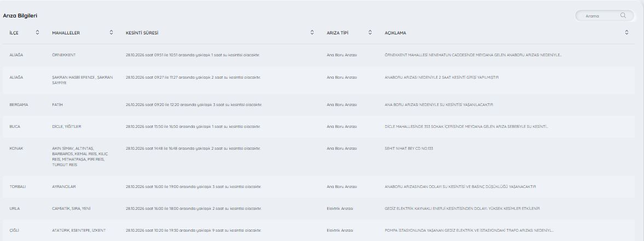The width and height of the screenshot is (644, 241).
Task: Click TORBALI row's Ana Boru Arızası type
Action: point(342,187)
